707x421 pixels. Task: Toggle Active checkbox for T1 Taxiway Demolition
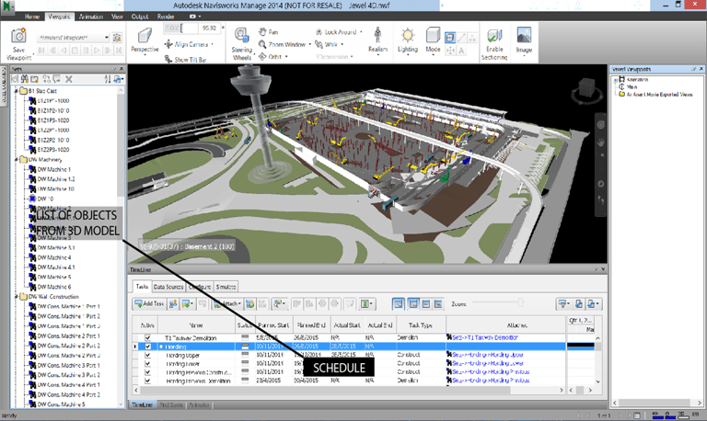[147, 337]
